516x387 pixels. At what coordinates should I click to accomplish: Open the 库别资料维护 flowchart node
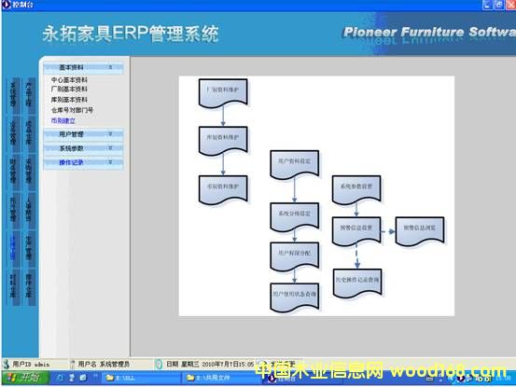223,141
